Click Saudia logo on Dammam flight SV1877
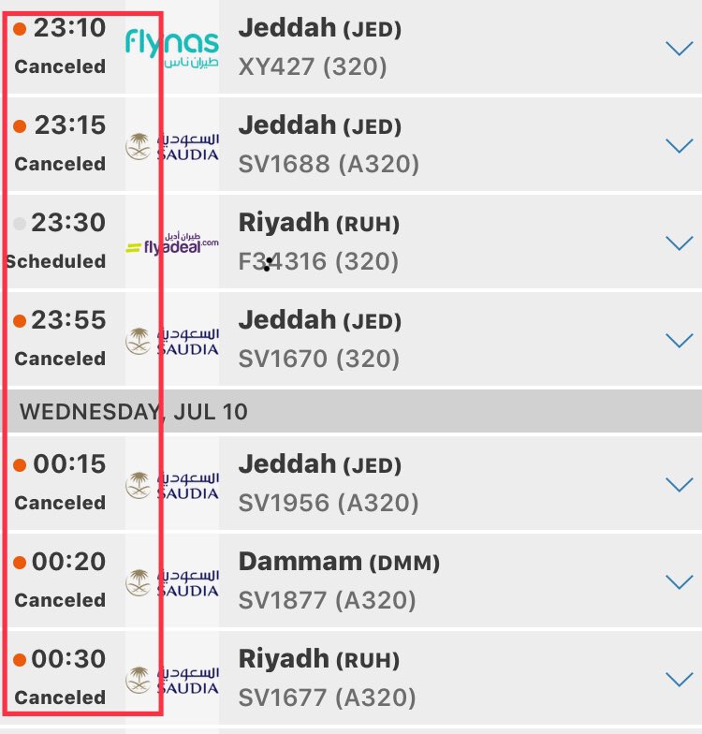This screenshot has height=734, width=702. (x=172, y=582)
